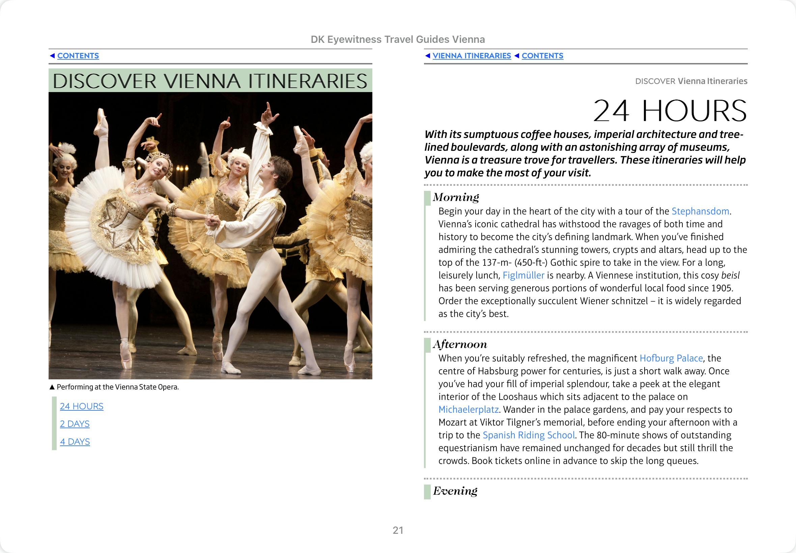Click the Evening section heading

tap(455, 491)
